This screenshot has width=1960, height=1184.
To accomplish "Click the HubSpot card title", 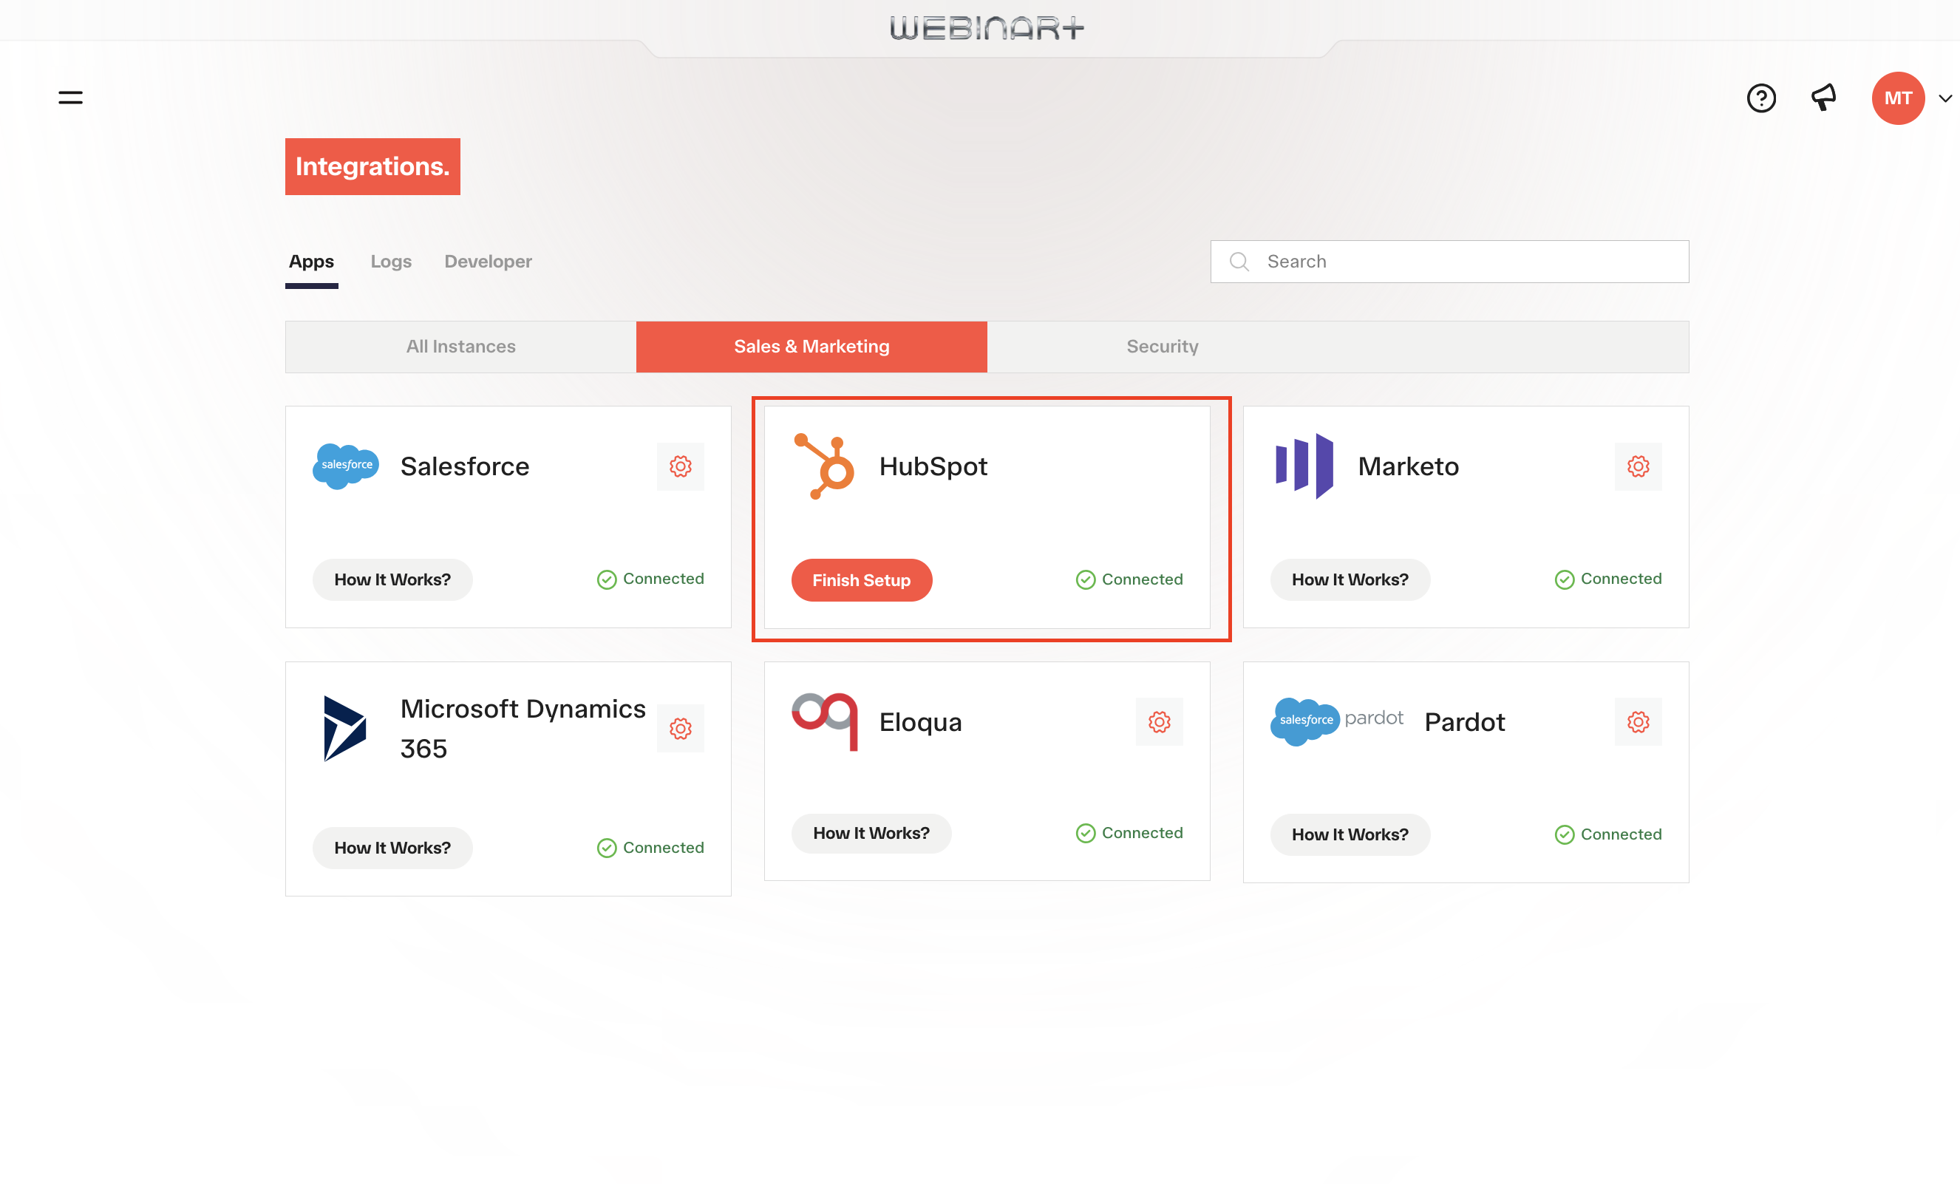I will tap(933, 466).
